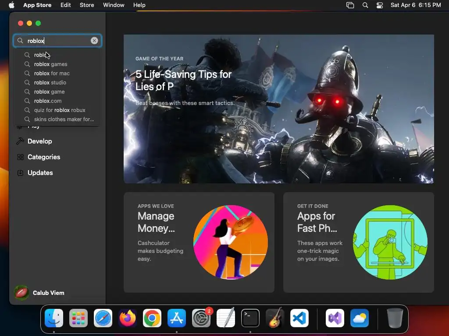449x336 pixels.
Task: Open the Lies of P featured story
Action: coord(278,109)
